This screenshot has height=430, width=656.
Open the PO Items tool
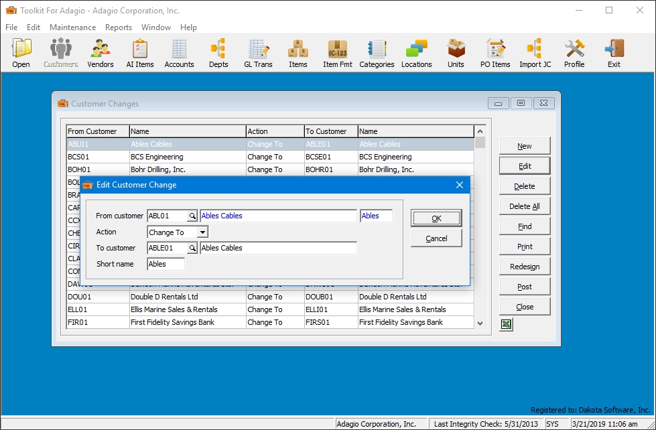click(x=495, y=53)
